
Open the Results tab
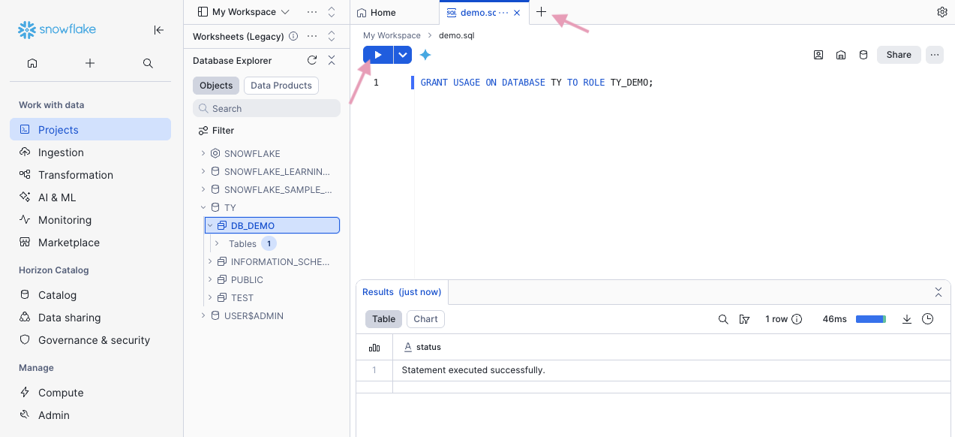(x=401, y=292)
